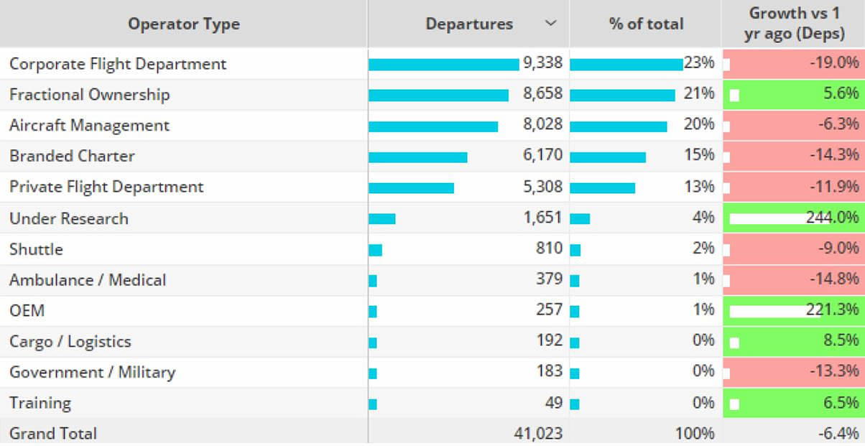Click the OEM row label
The width and height of the screenshot is (865, 446).
pyautogui.click(x=27, y=311)
